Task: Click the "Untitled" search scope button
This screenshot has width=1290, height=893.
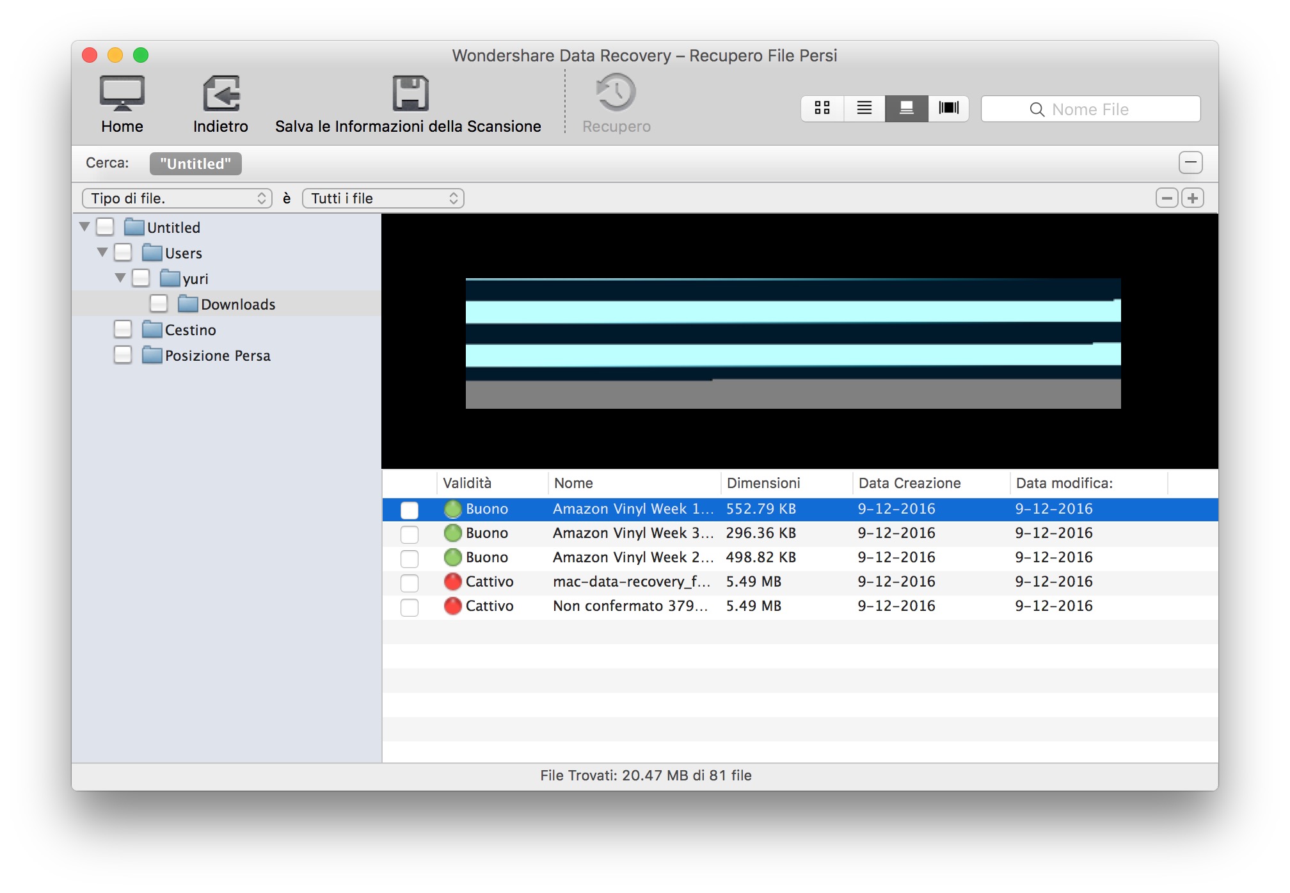Action: 195,164
